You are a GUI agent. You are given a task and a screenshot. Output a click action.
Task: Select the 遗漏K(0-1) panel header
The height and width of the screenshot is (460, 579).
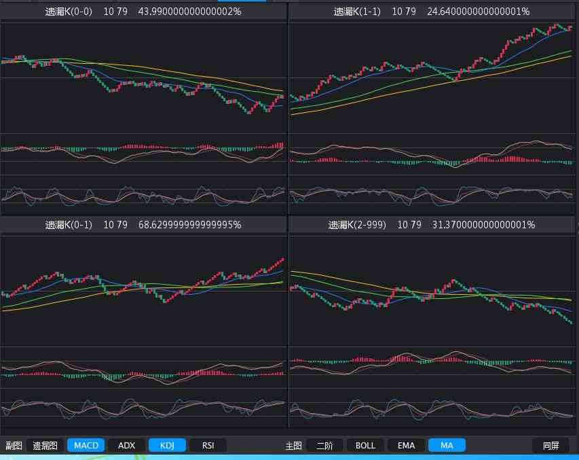click(x=143, y=224)
